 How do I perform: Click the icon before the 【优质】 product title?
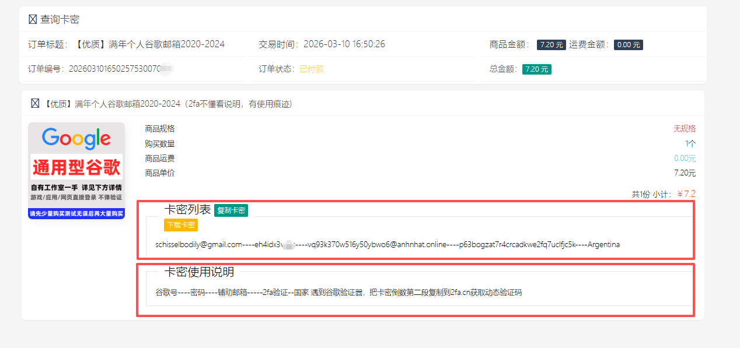(x=35, y=104)
